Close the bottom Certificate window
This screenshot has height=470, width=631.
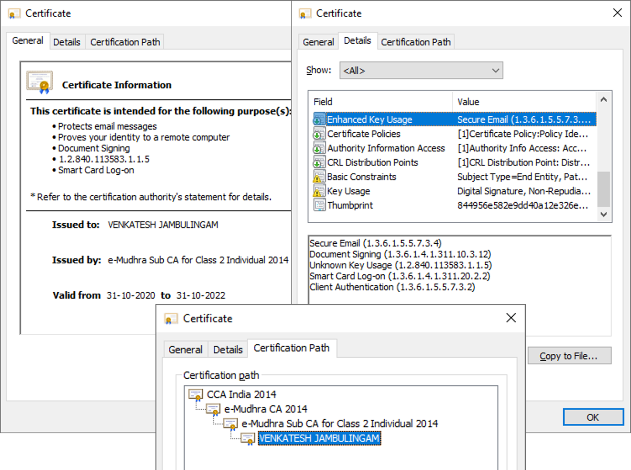(511, 318)
